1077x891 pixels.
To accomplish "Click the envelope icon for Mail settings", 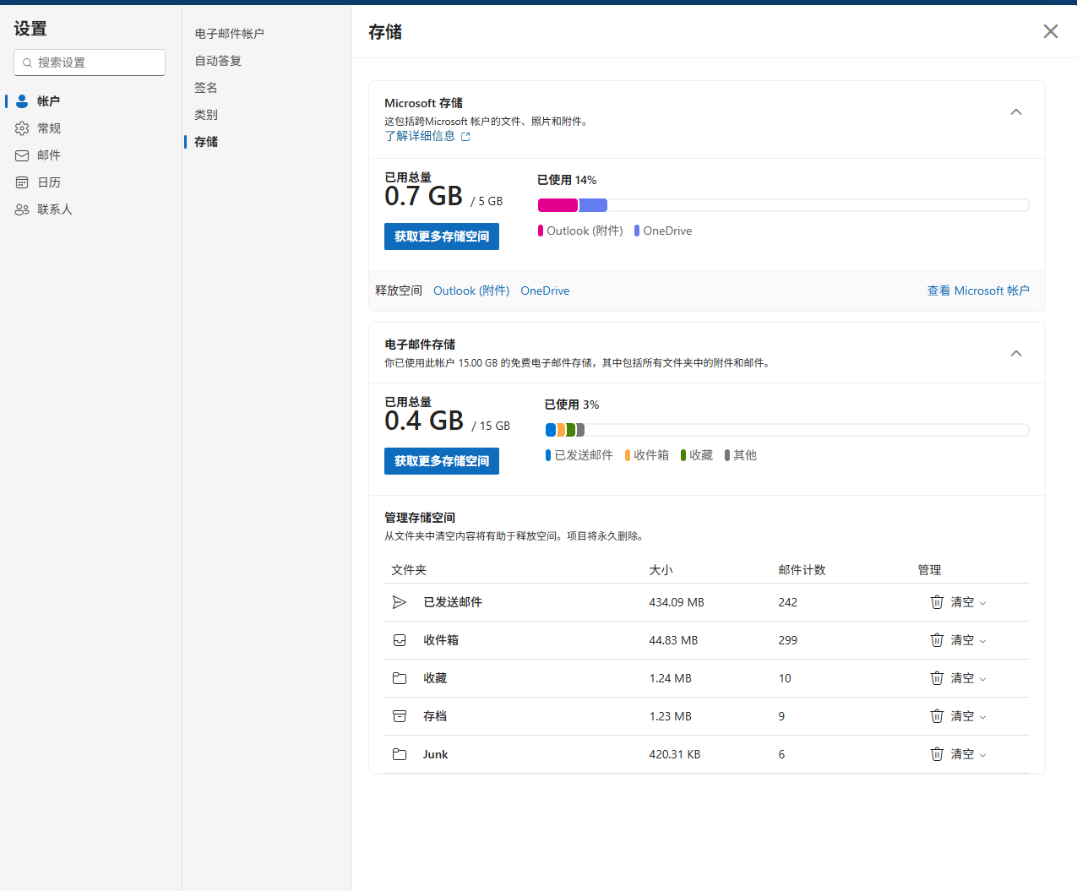I will coord(22,155).
